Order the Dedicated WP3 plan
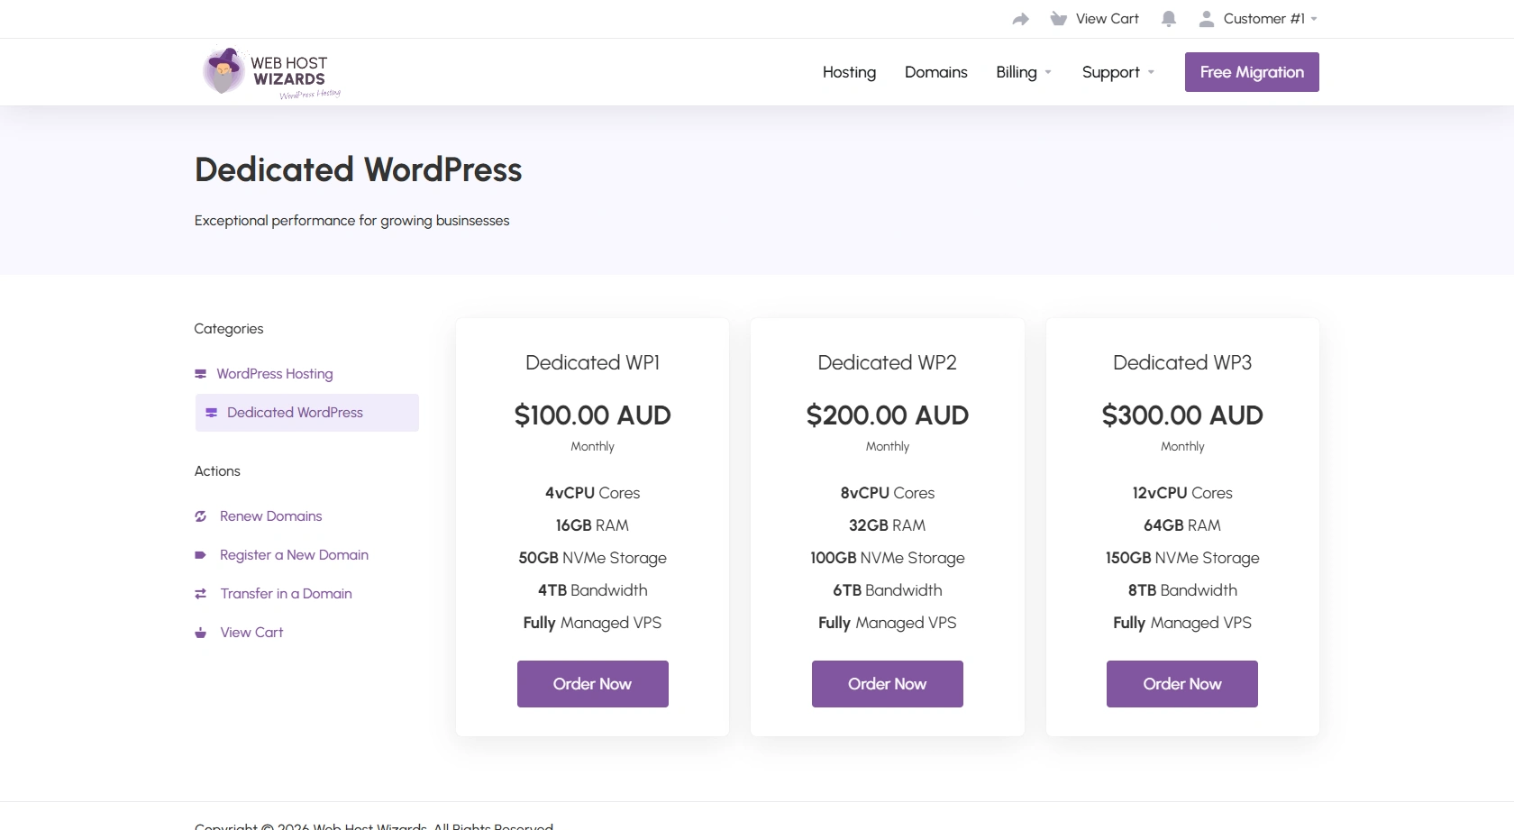This screenshot has height=830, width=1514. (x=1182, y=684)
